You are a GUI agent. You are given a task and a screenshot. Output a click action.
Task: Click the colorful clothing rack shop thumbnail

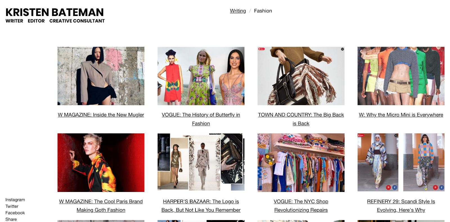point(301,163)
